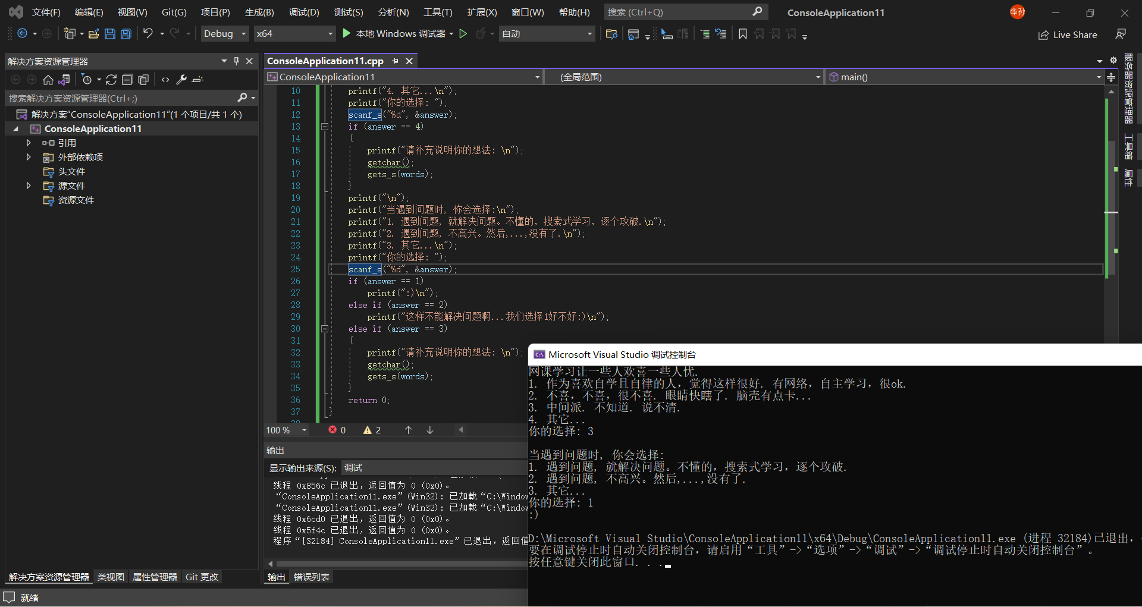This screenshot has width=1142, height=607.
Task: Toggle Show All Files in Solution Explorer
Action: [143, 80]
